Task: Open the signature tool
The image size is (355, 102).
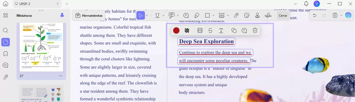Action: tap(268, 15)
